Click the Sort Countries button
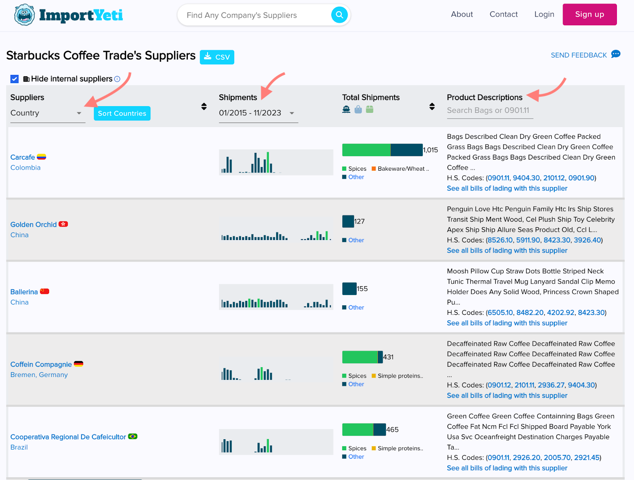The width and height of the screenshot is (634, 480). [x=122, y=113]
